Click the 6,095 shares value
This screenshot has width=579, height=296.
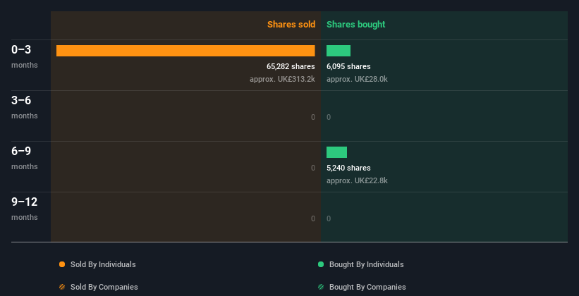348,66
